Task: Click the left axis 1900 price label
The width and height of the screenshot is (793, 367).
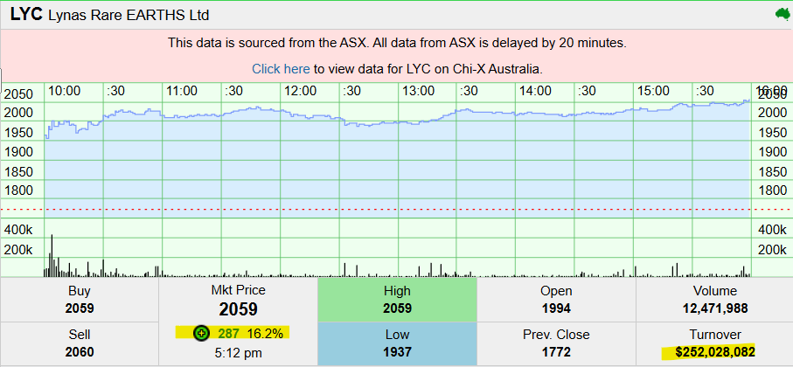Action: pyautogui.click(x=18, y=152)
